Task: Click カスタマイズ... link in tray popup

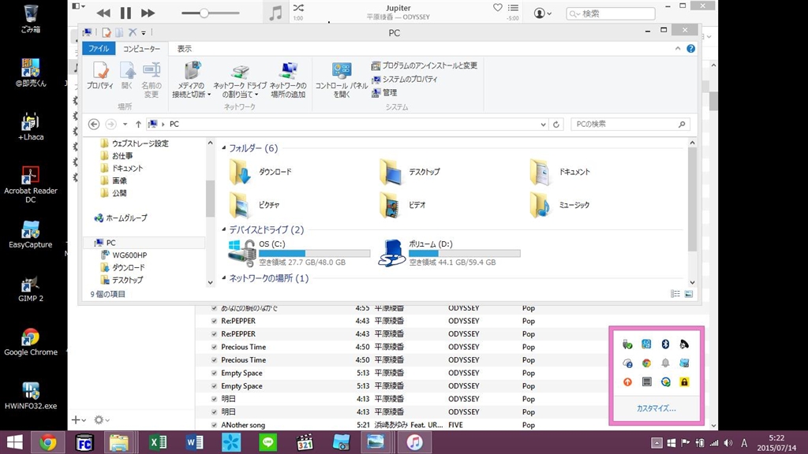Action: click(656, 409)
